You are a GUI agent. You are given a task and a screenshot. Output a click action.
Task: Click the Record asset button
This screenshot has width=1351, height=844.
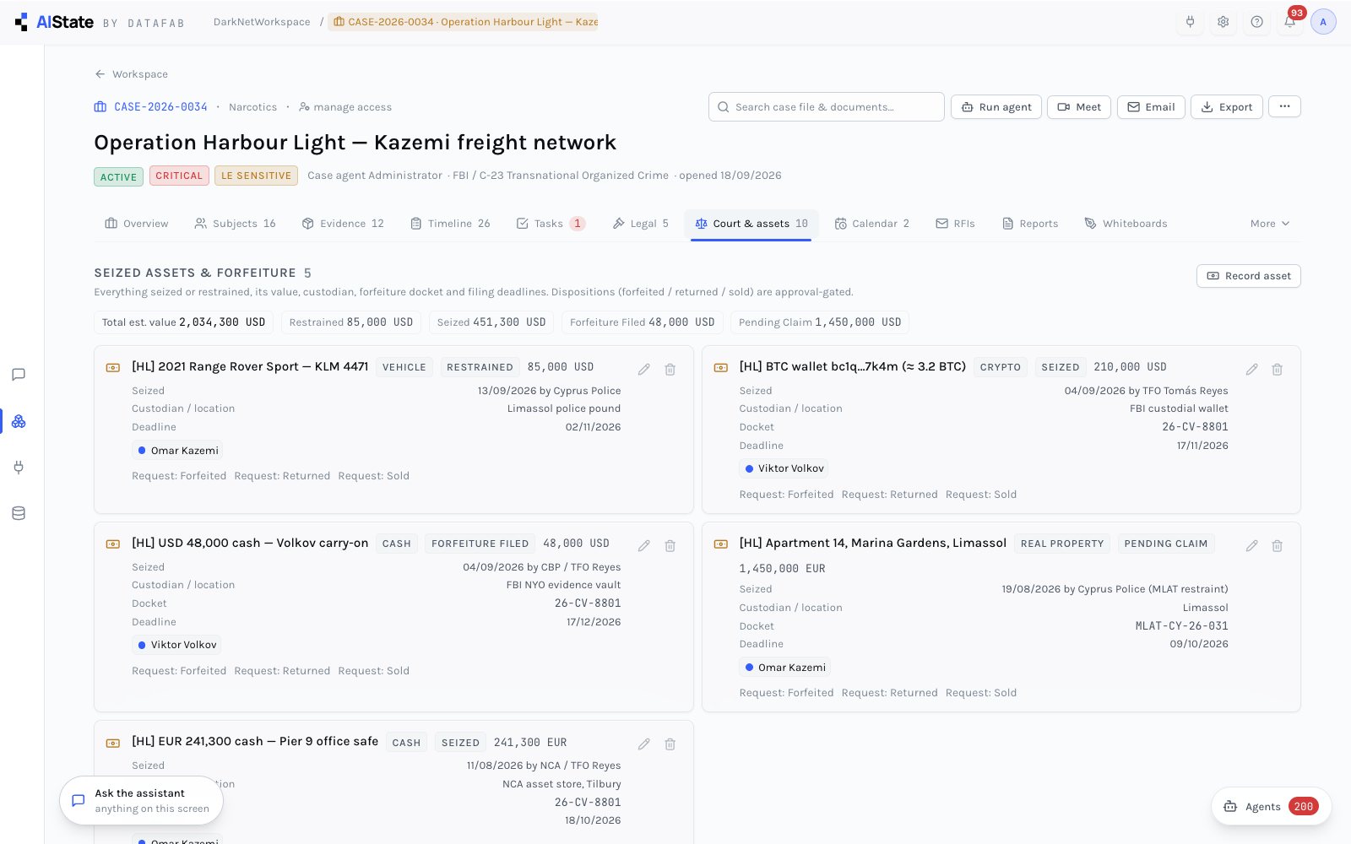[1249, 276]
